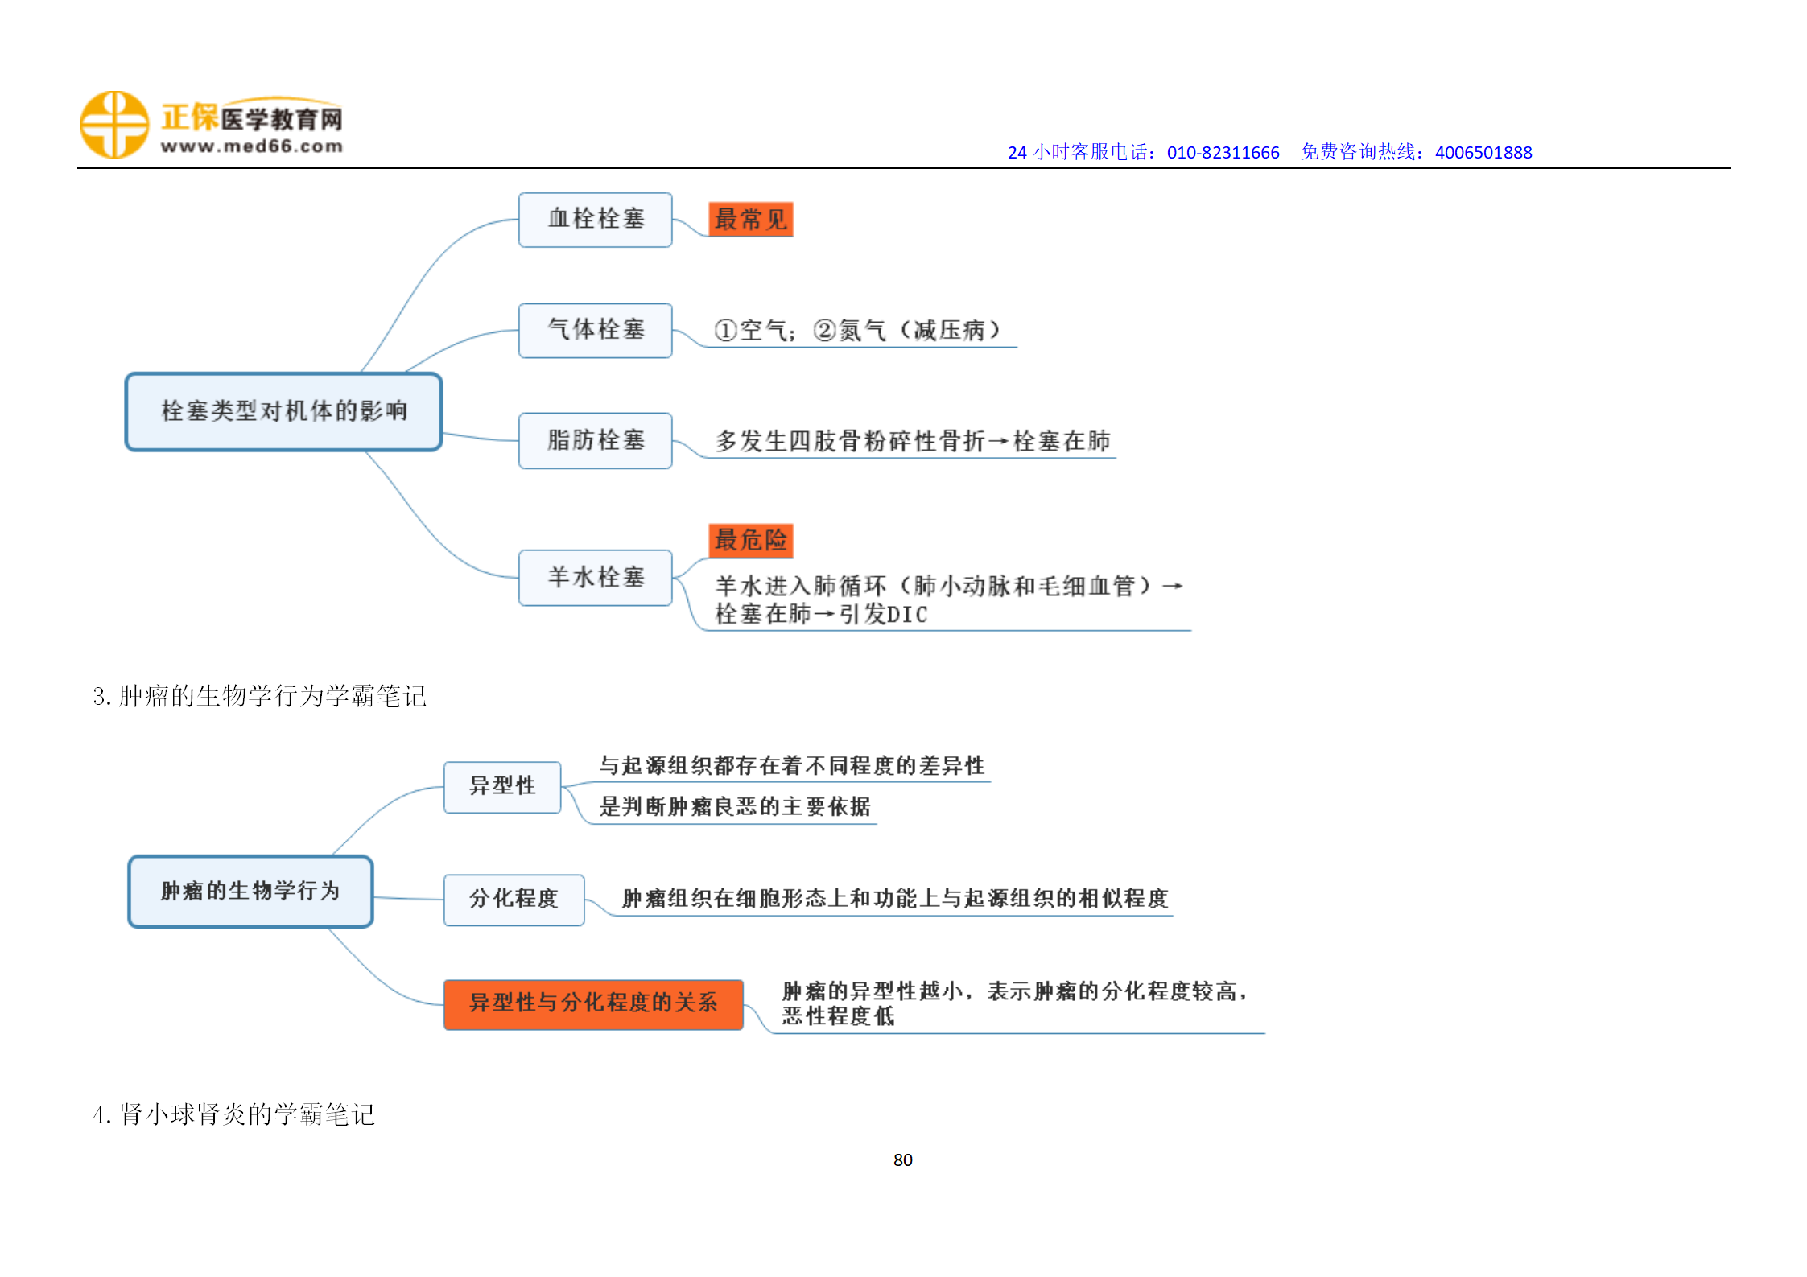Click the orange 最常见 tag
Image resolution: width=1807 pixels, height=1277 pixels.
(750, 220)
